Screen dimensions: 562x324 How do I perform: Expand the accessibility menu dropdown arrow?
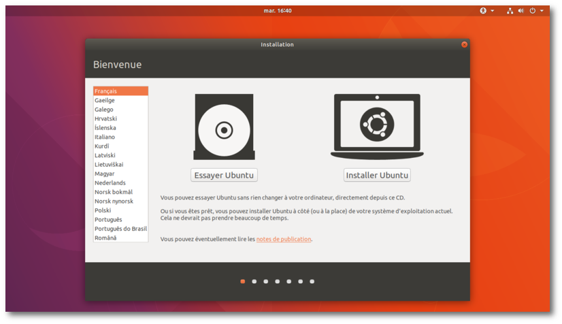pyautogui.click(x=493, y=11)
